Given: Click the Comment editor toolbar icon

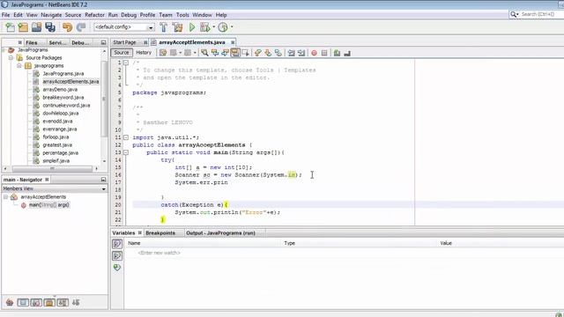Looking at the screenshot, I should 337,53.
